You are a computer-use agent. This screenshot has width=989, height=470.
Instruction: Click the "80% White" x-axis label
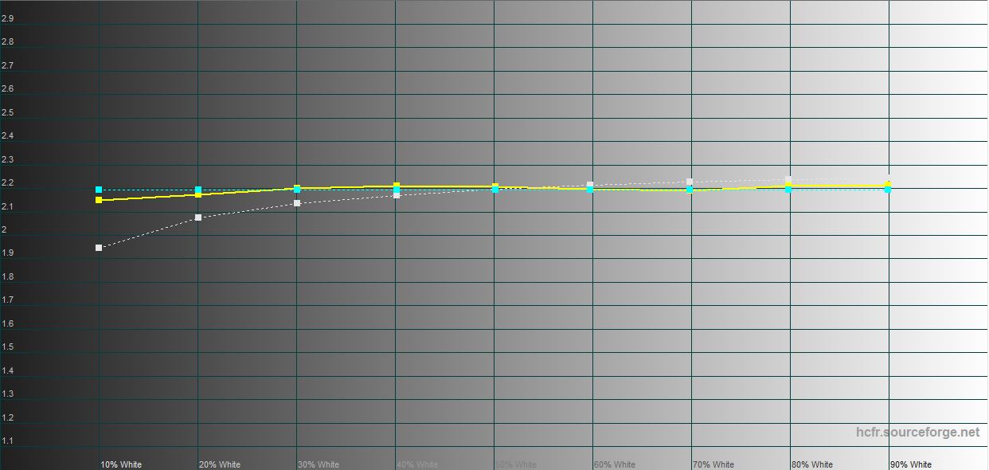click(x=812, y=464)
